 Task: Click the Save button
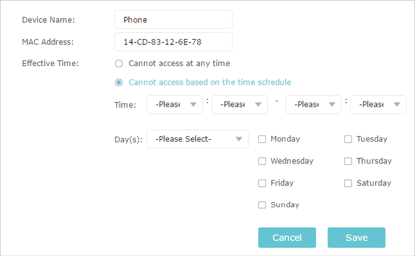point(357,237)
